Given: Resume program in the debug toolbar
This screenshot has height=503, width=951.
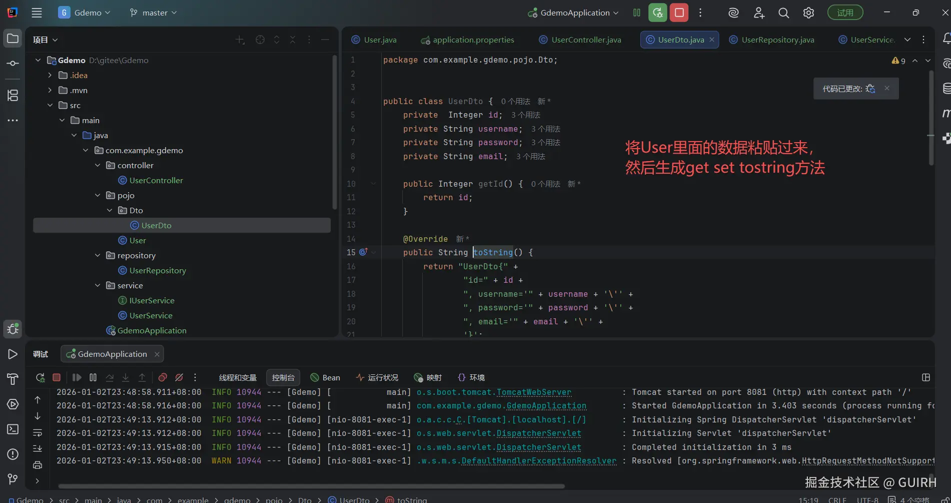Looking at the screenshot, I should [x=77, y=377].
